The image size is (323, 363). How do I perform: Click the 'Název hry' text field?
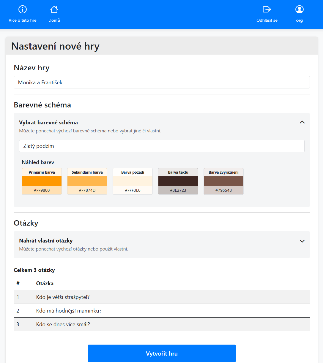pyautogui.click(x=162, y=82)
